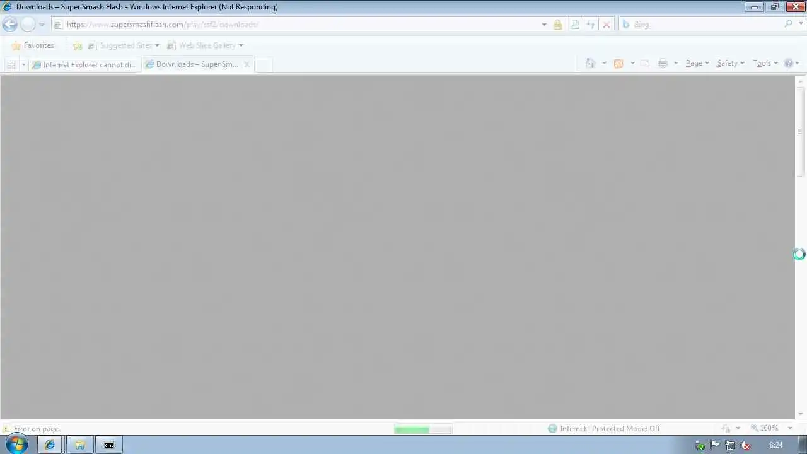Stop loading with the red X
This screenshot has width=807, height=454.
pyautogui.click(x=607, y=25)
